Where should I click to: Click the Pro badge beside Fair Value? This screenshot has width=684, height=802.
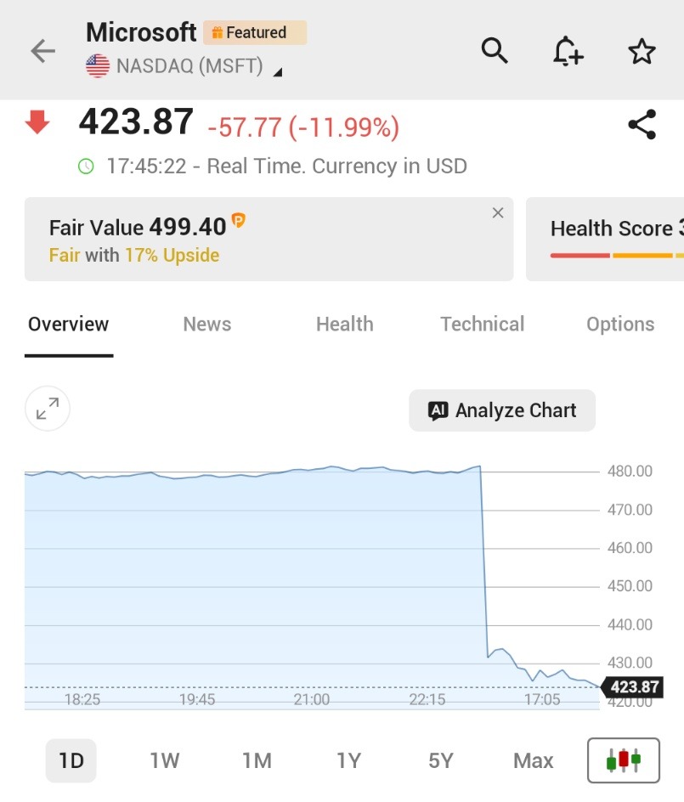tap(239, 222)
